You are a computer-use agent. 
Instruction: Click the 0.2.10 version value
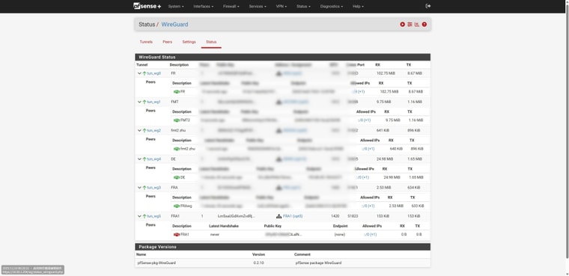(259, 263)
